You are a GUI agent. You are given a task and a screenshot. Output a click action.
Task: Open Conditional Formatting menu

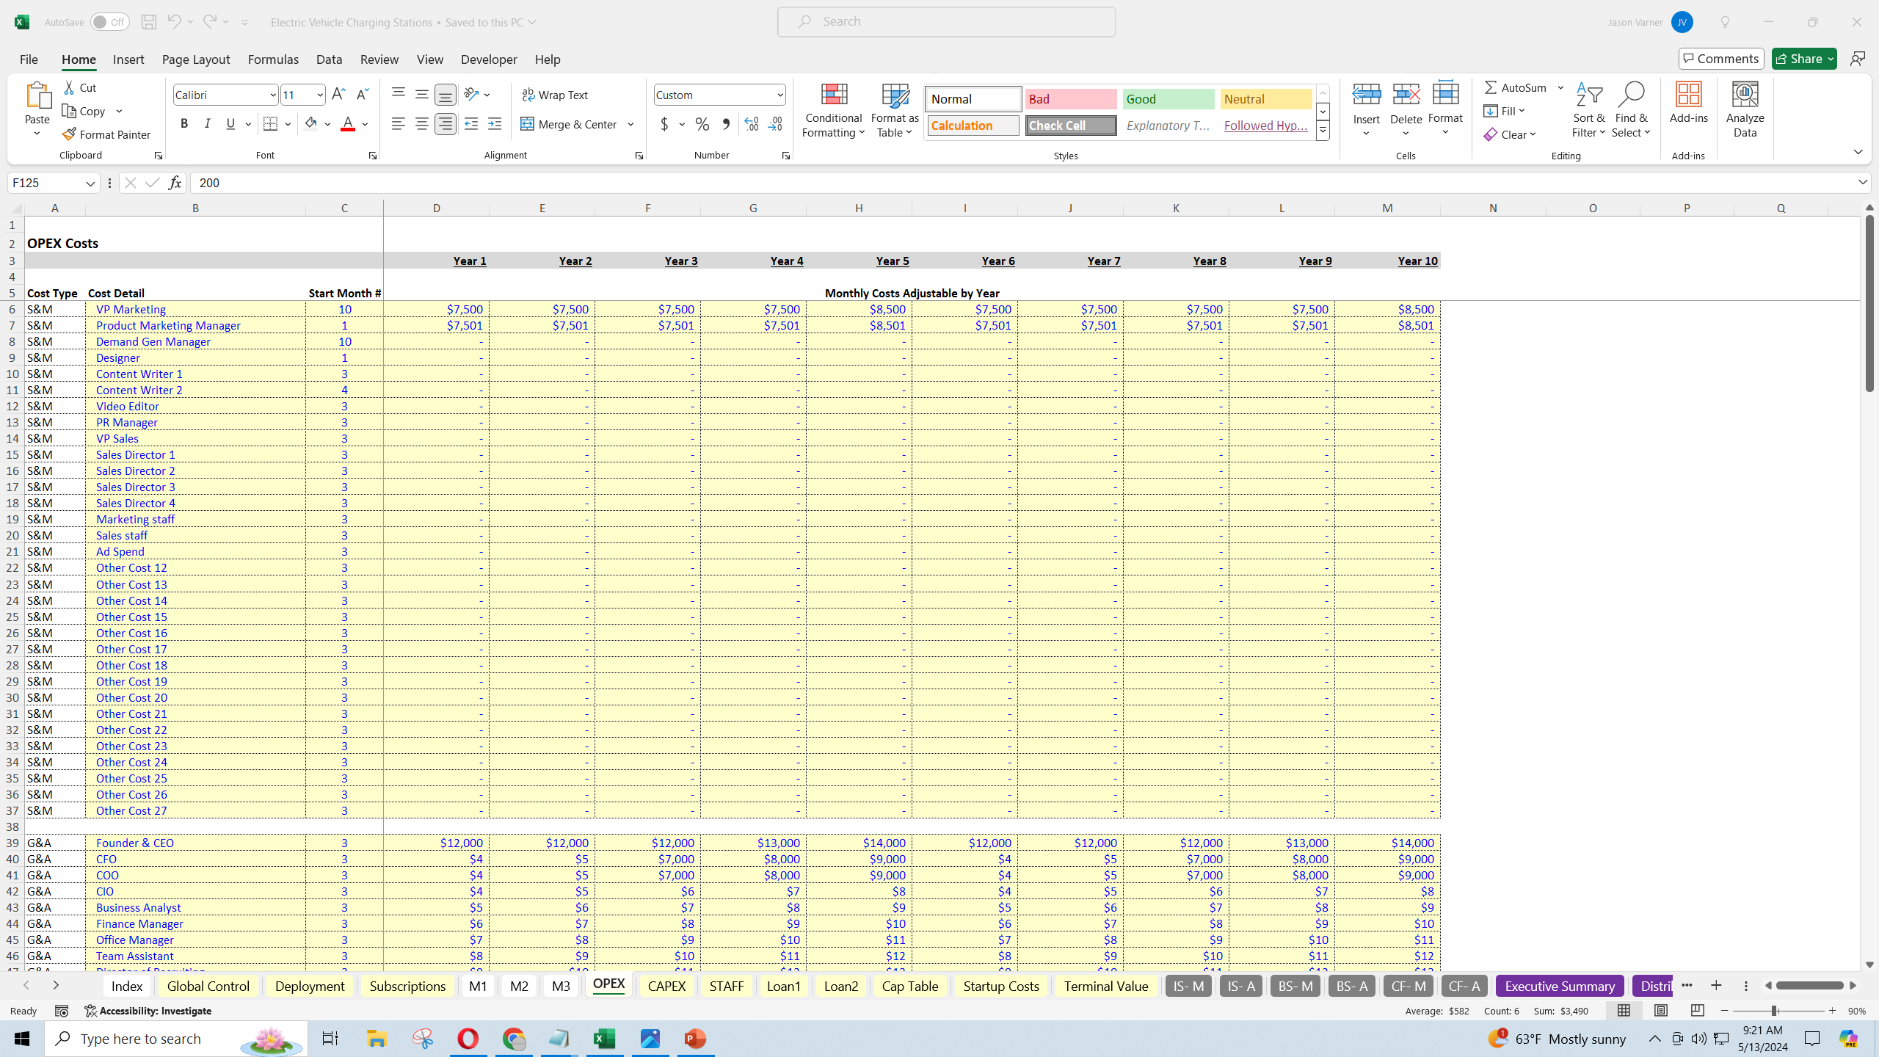point(834,110)
